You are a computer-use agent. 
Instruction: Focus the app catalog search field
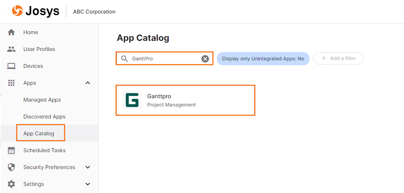[165, 59]
